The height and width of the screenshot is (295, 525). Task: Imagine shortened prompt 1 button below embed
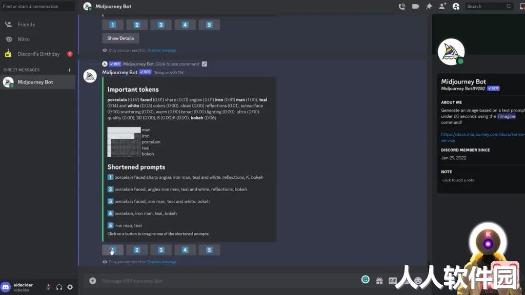point(113,250)
